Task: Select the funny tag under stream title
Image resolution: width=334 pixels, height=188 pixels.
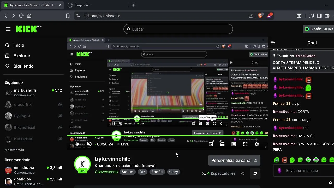Action: (174, 172)
